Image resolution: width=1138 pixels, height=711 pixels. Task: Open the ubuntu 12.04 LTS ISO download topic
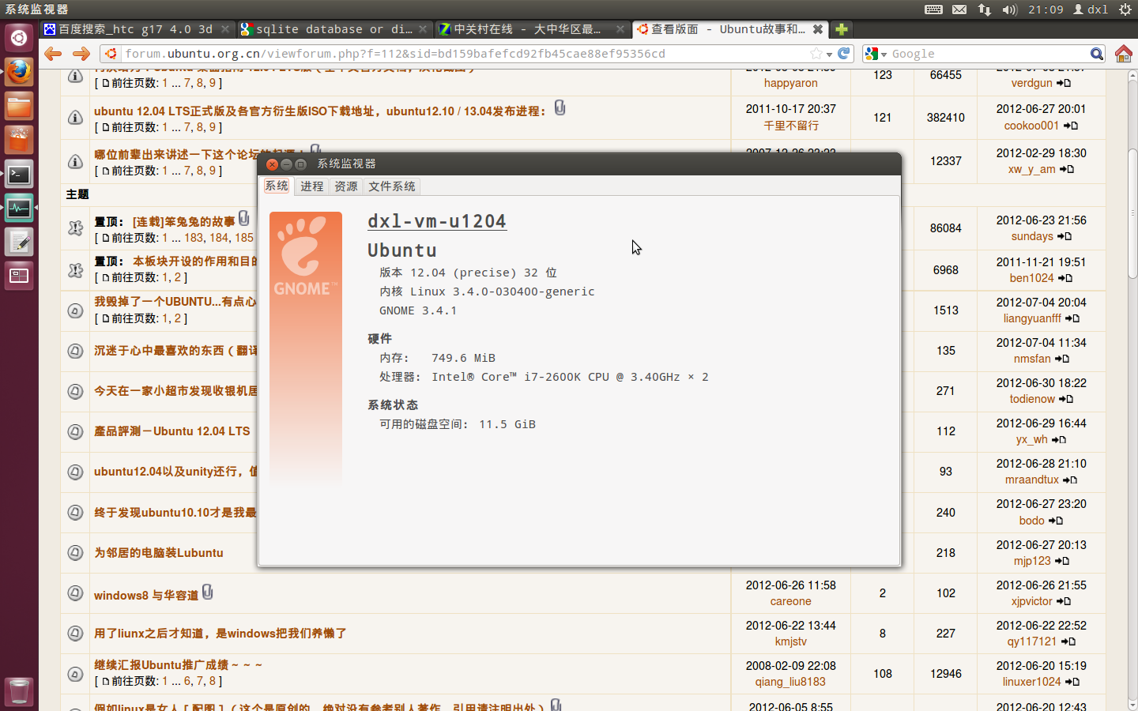tap(320, 111)
